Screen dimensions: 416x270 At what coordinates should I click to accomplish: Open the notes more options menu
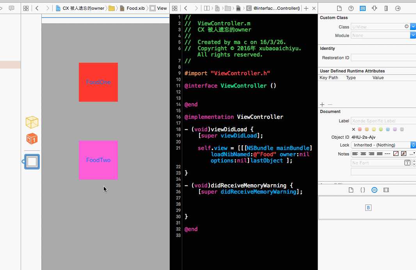tap(412, 154)
